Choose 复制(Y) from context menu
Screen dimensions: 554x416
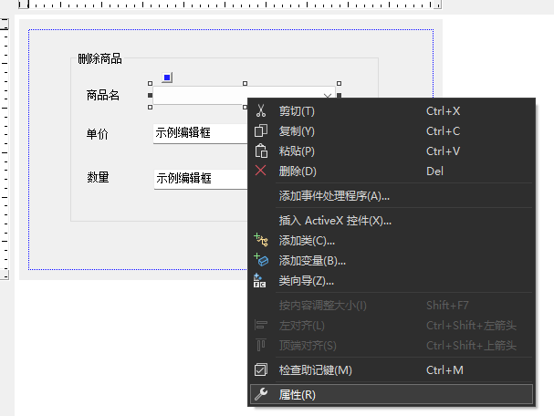tap(392, 131)
